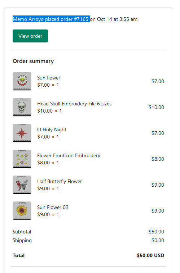Open the Head Skull product thumbnail

22,107
